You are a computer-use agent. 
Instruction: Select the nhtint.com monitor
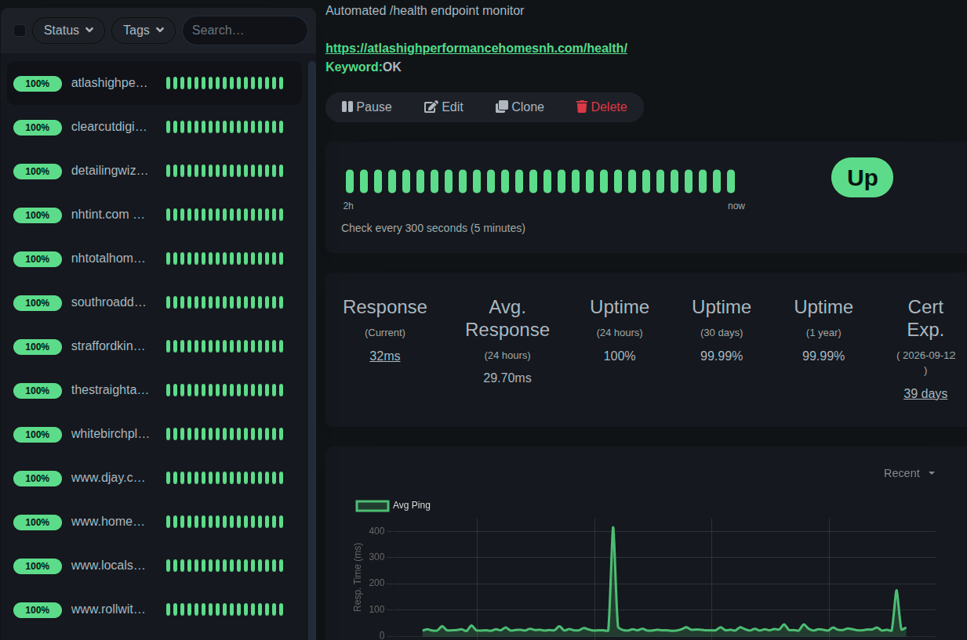155,215
